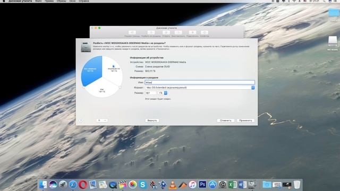This screenshot has width=340, height=191.
Task: Open the App Store dock icon
Action: point(212,185)
